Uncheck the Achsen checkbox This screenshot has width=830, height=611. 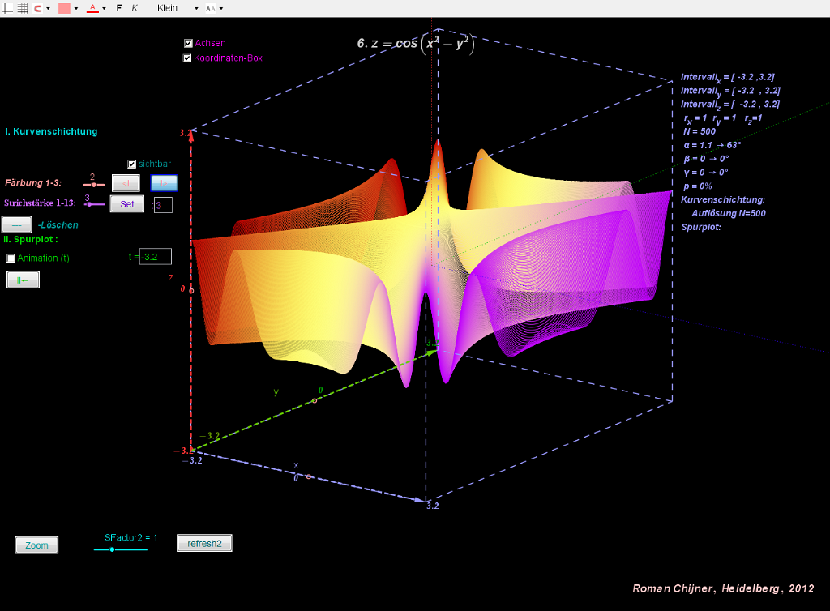[x=188, y=44]
